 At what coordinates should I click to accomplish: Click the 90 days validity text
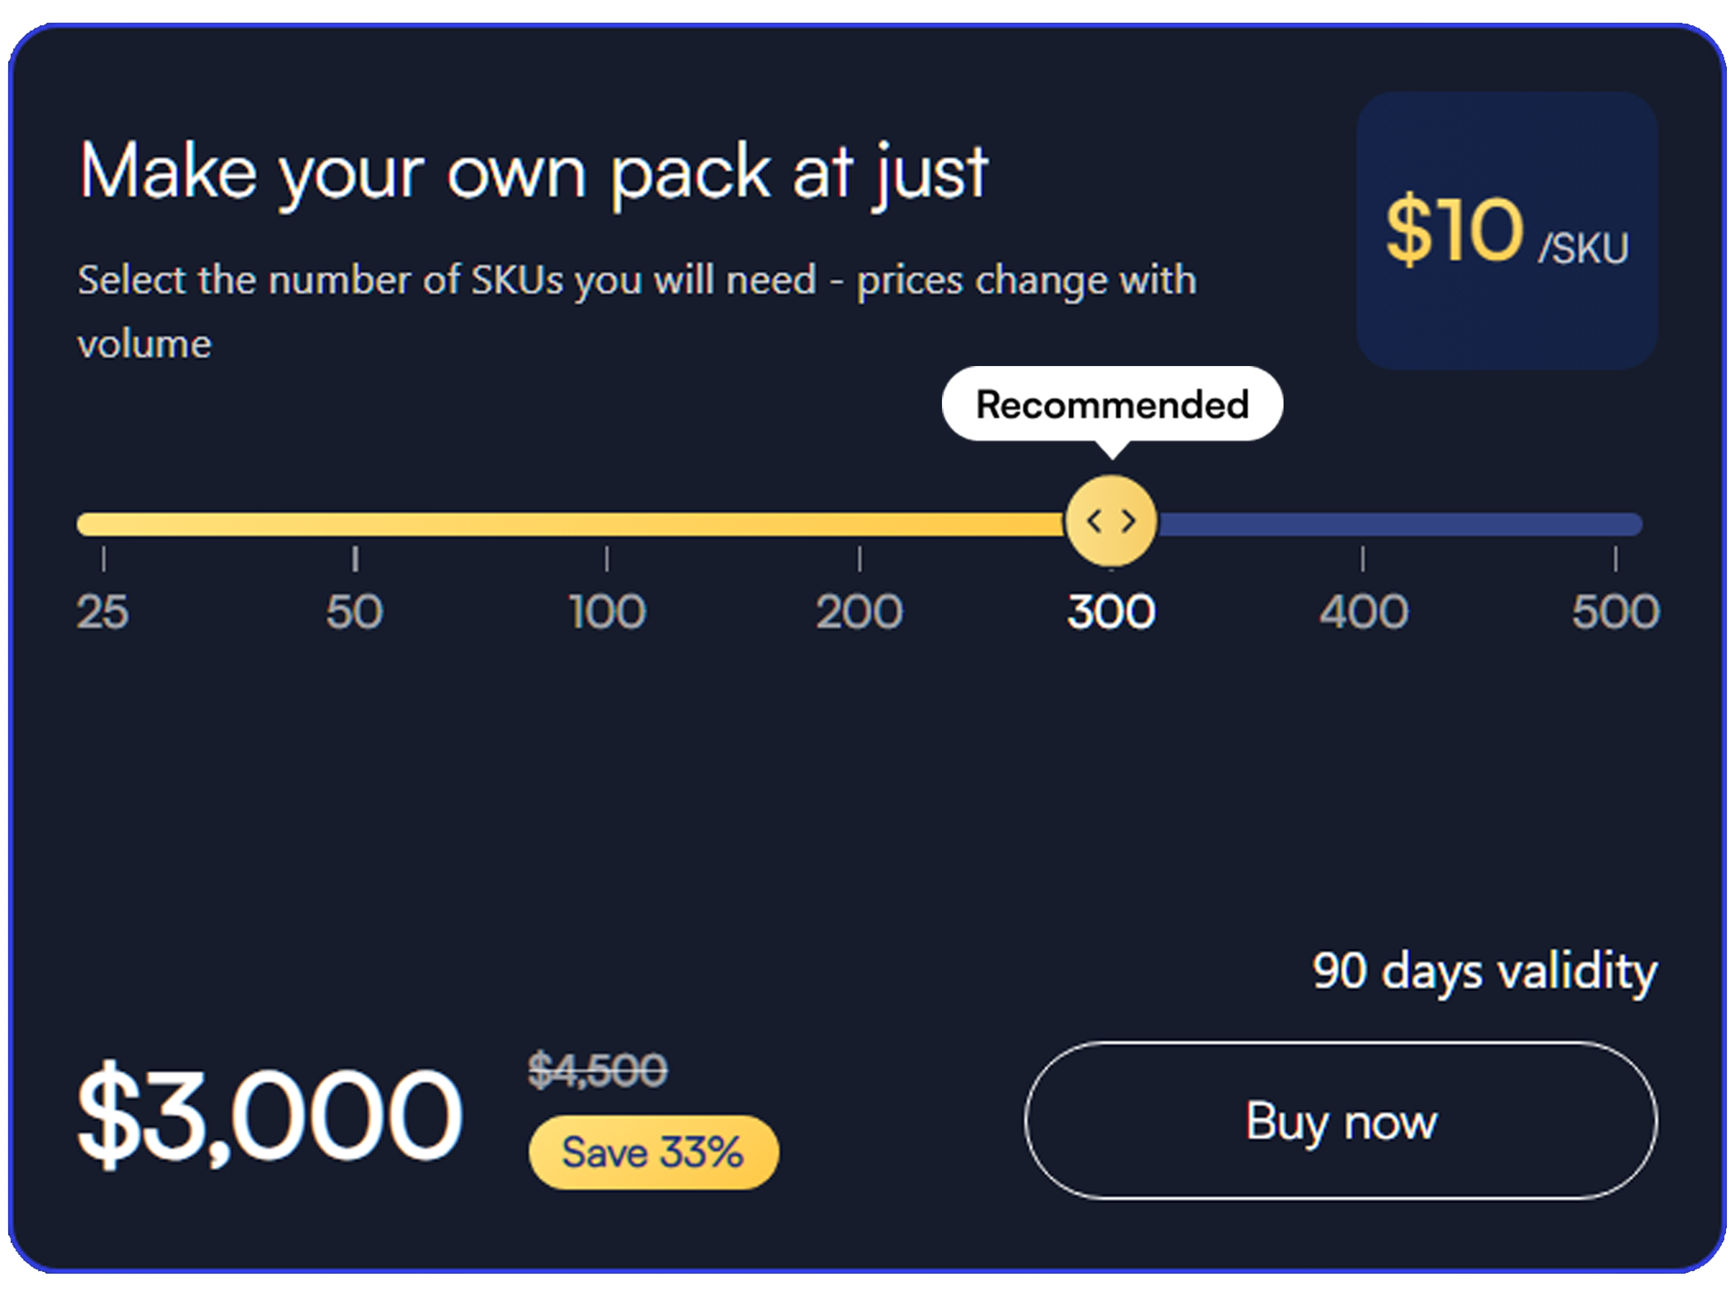(1484, 972)
